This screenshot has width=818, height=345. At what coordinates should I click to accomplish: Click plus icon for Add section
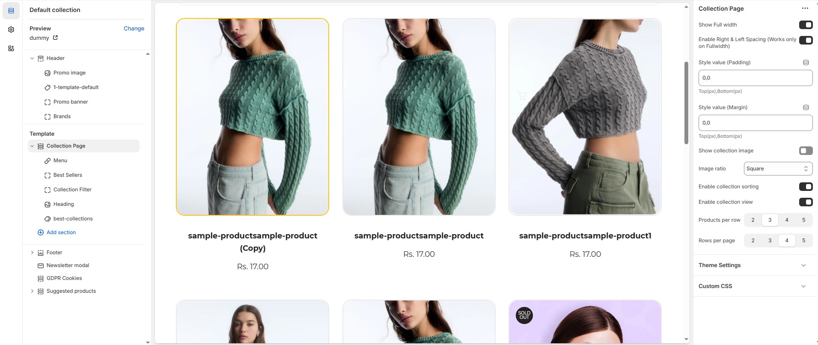point(41,232)
